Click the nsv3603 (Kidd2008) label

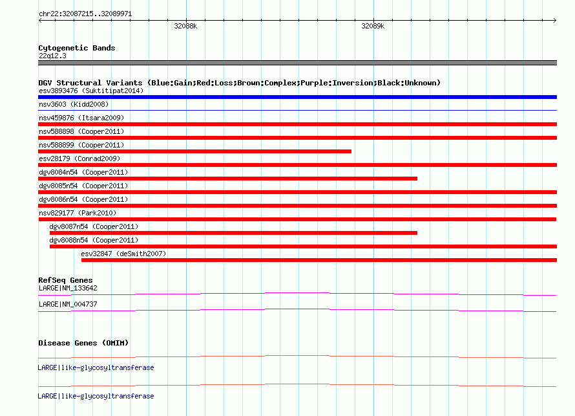[x=74, y=104]
